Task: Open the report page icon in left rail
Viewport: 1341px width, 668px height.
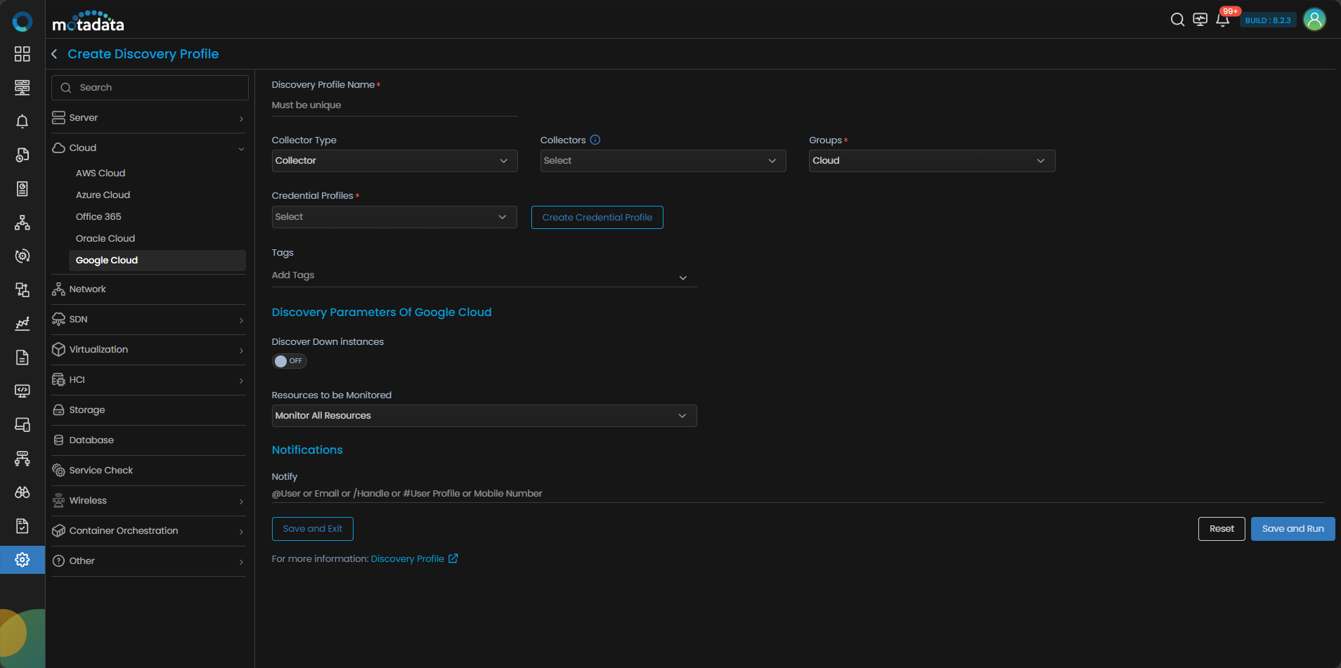Action: point(22,188)
